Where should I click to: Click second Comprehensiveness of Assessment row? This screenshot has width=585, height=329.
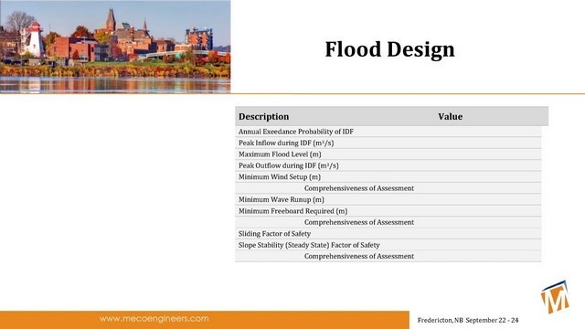(x=388, y=222)
